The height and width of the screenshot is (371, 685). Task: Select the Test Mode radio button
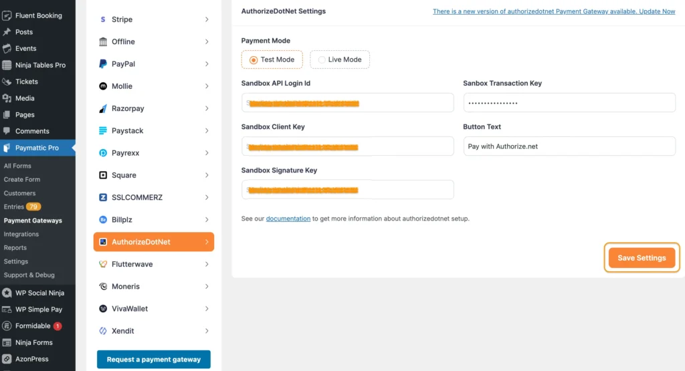(x=254, y=59)
